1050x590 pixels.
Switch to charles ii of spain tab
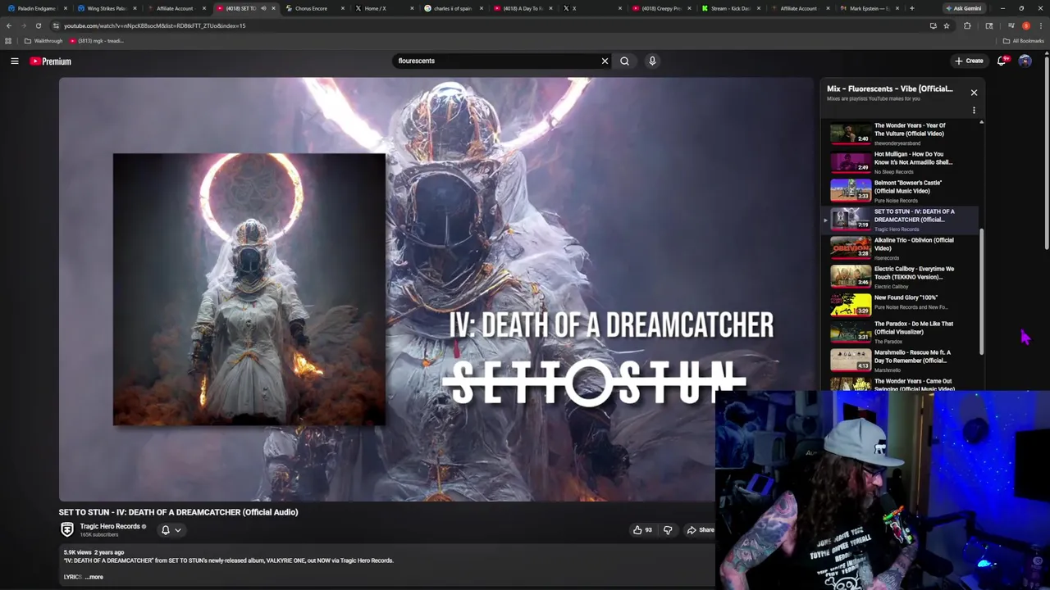[x=451, y=8]
